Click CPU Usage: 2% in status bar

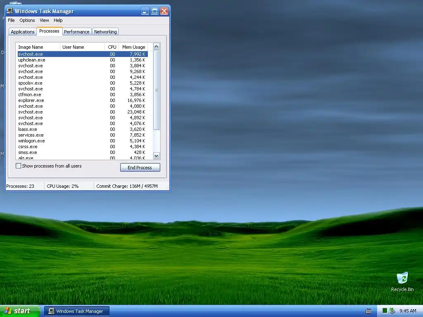coord(63,186)
